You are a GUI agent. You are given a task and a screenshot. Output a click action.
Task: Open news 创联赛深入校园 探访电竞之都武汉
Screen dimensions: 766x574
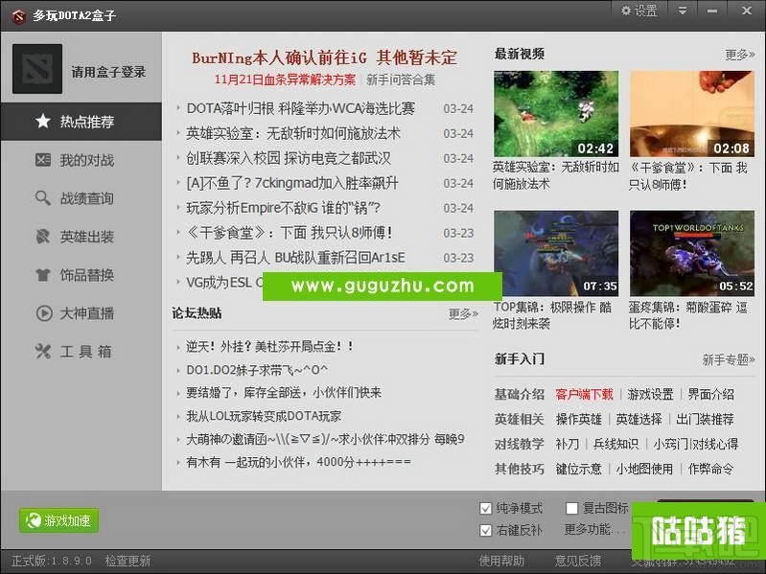pos(289,158)
